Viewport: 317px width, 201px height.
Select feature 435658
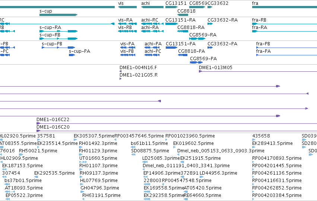(x=254, y=140)
